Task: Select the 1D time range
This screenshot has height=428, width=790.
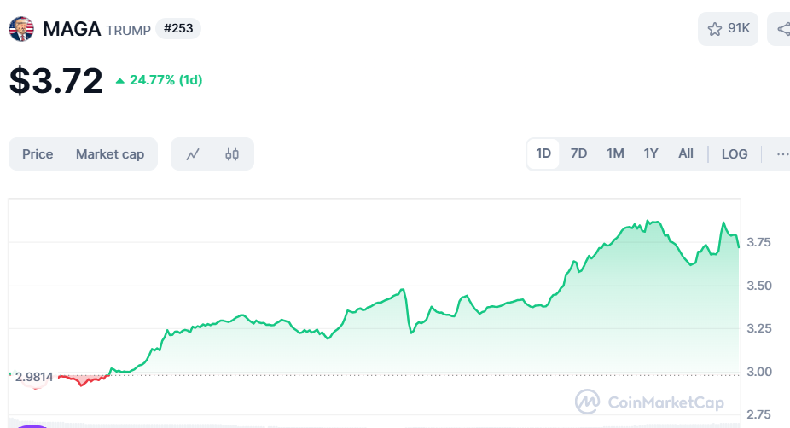Action: [543, 154]
